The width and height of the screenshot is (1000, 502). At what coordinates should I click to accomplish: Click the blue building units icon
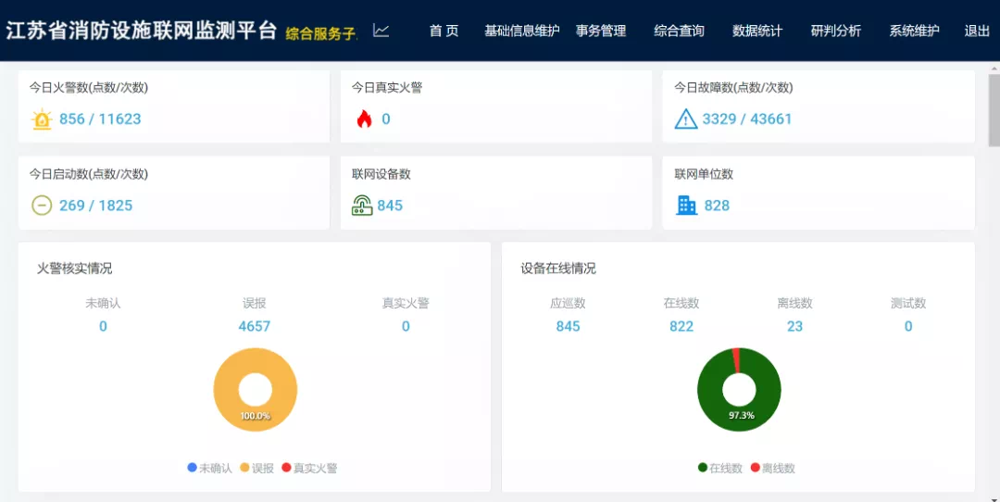(686, 206)
